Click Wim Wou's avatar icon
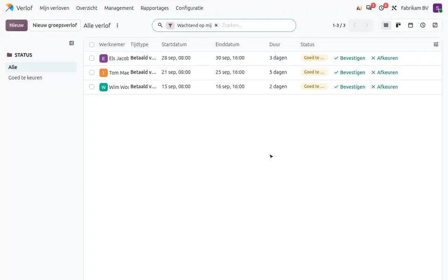Screen dimensions: 448x280 click(104, 87)
